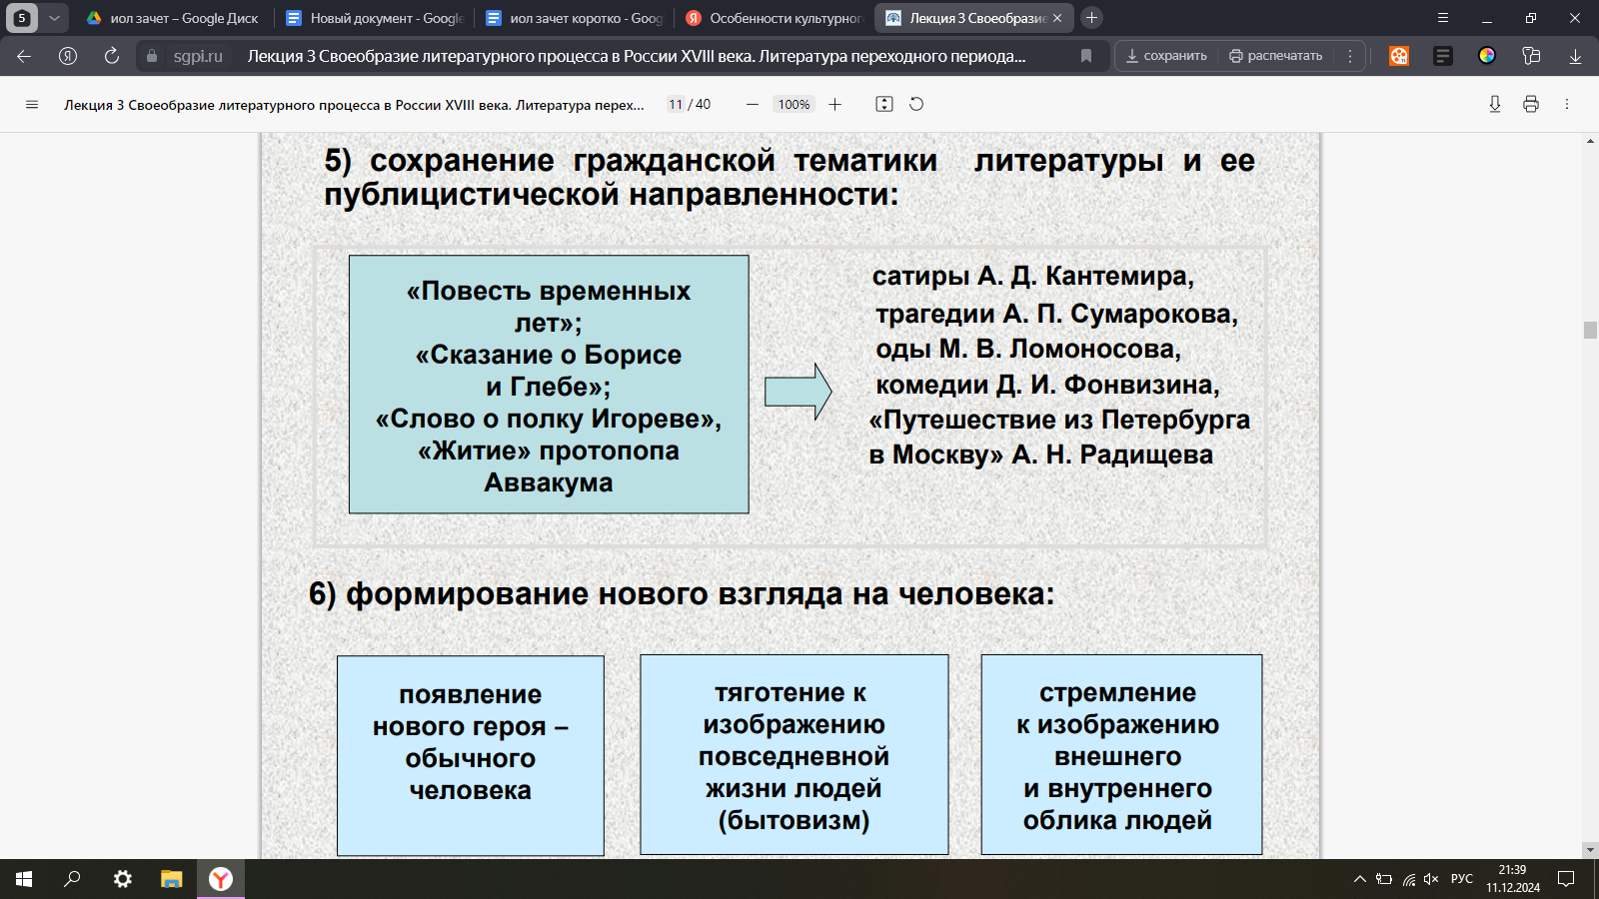Rotate the PDF page counterclockwise
Viewport: 1599px width, 899px height.
[x=916, y=104]
